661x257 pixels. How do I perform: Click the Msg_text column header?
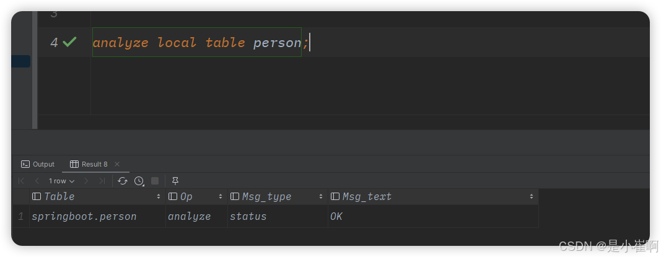click(367, 197)
